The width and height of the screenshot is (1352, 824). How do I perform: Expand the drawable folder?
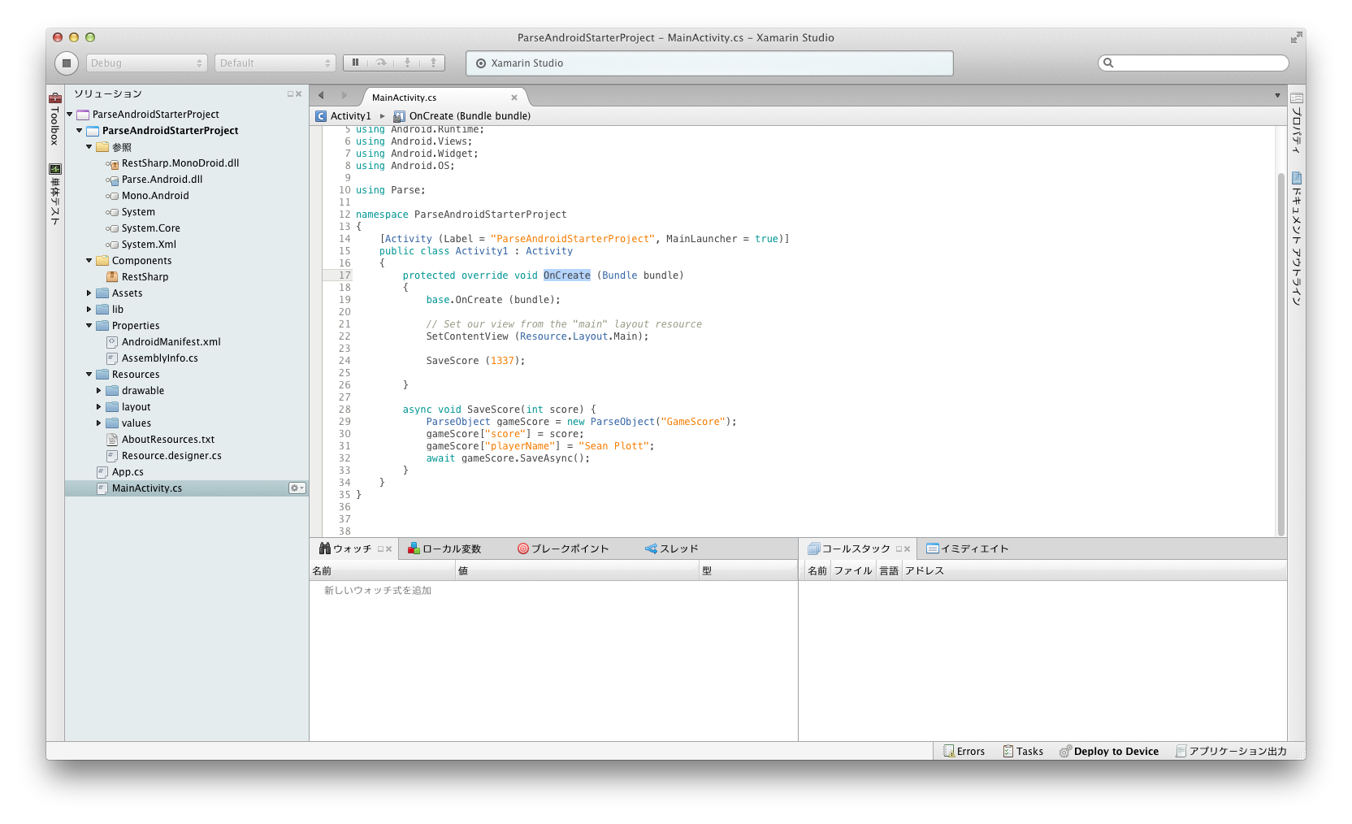[99, 391]
